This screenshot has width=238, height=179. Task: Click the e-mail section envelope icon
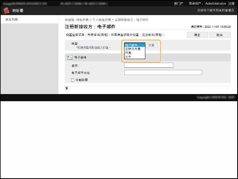[x=69, y=58]
